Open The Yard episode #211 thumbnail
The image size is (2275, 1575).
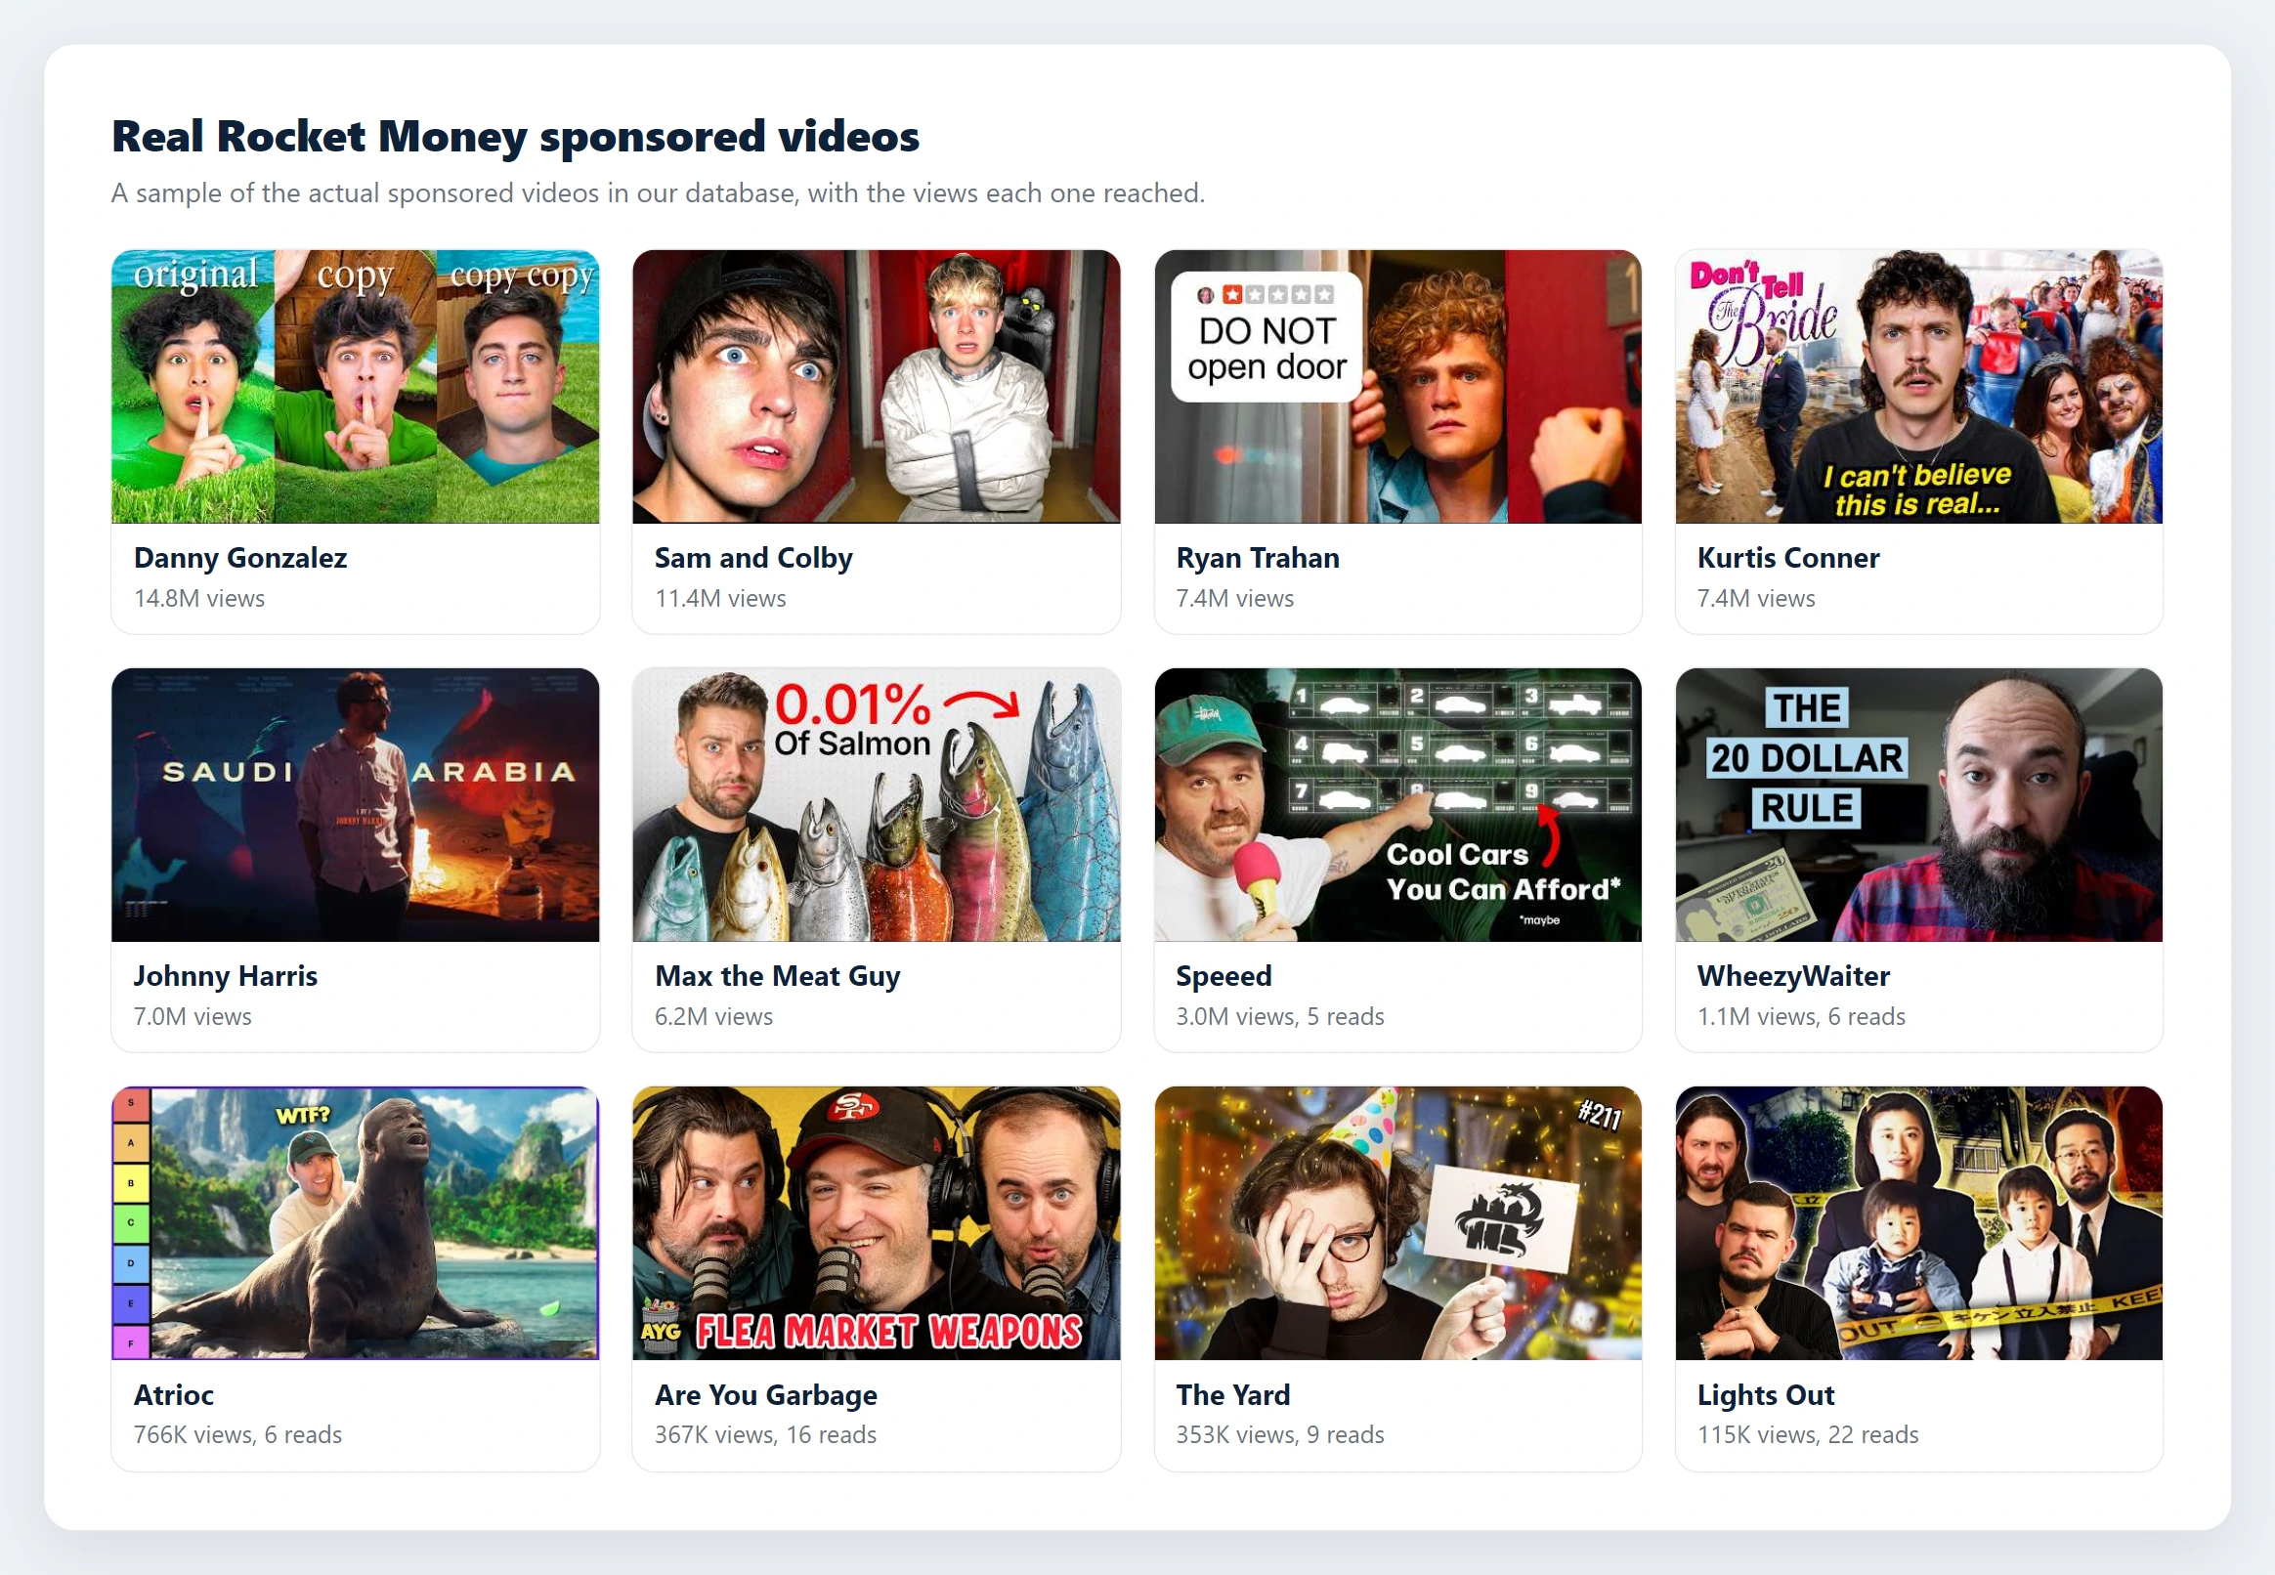pyautogui.click(x=1397, y=1222)
